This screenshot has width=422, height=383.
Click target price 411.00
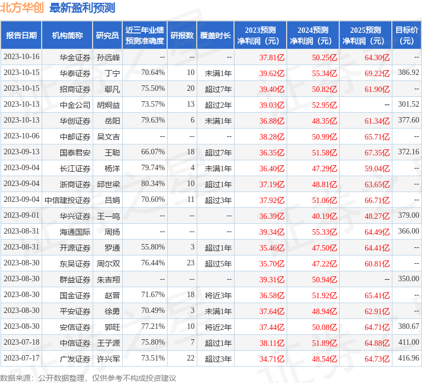(408, 342)
